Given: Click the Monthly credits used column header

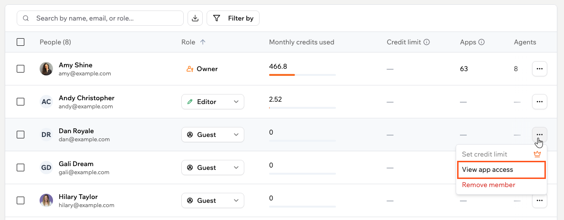Looking at the screenshot, I should [302, 42].
